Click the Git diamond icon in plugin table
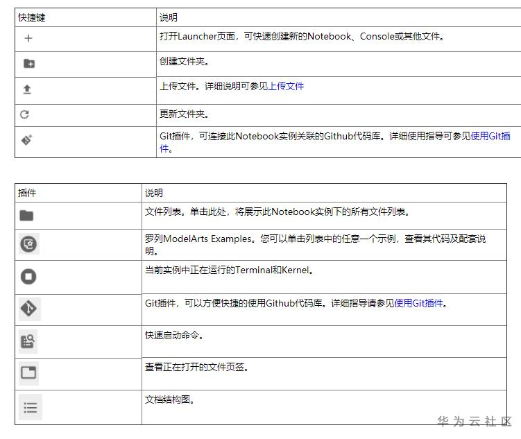The image size is (521, 439). (x=30, y=309)
